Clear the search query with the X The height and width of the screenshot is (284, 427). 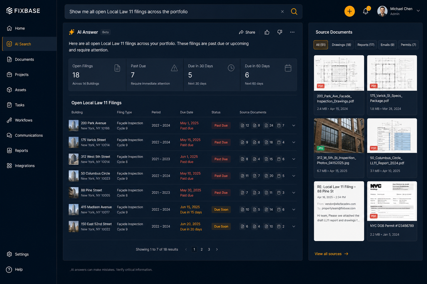point(282,12)
